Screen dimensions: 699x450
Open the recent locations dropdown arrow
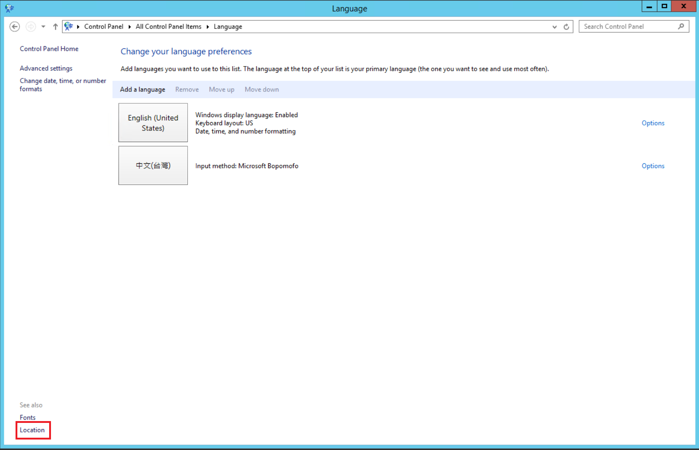[43, 27]
